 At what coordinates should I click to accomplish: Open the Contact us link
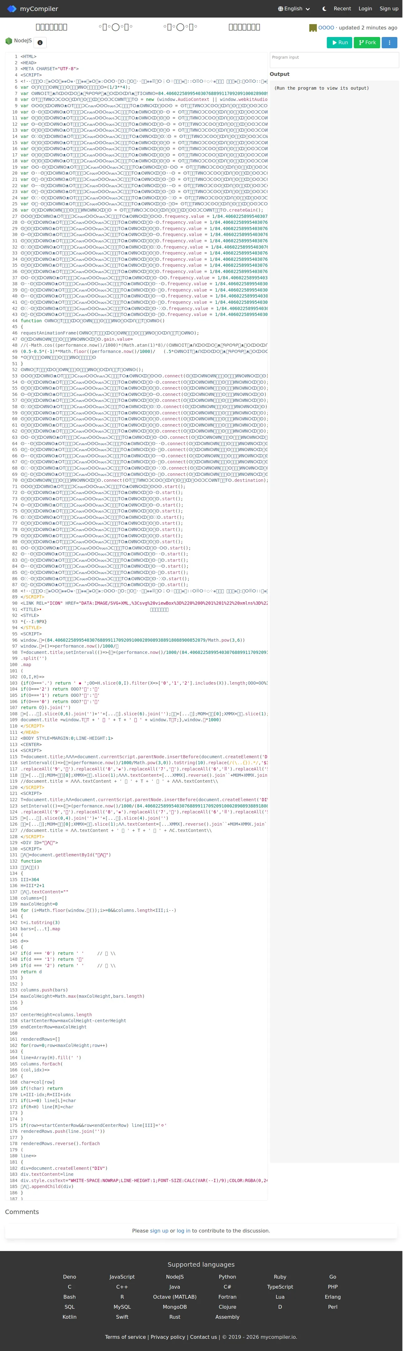[x=203, y=1337]
